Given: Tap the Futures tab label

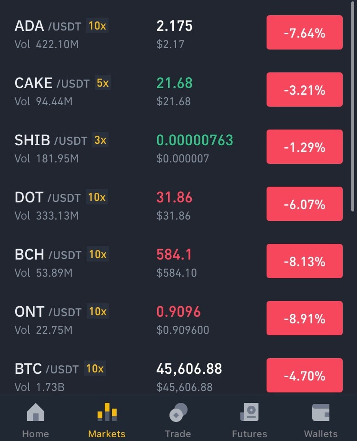Looking at the screenshot, I should pos(249,434).
